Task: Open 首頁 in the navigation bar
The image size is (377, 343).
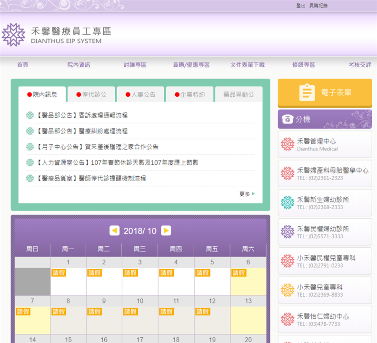Action: click(22, 65)
